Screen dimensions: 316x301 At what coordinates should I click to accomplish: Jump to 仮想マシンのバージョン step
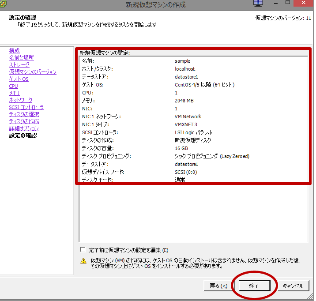click(33, 72)
